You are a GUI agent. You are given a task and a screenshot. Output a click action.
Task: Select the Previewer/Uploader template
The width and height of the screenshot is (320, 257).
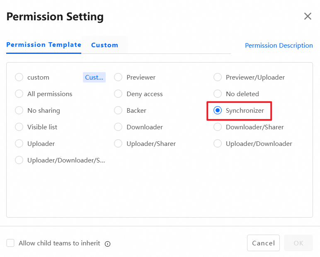click(218, 78)
